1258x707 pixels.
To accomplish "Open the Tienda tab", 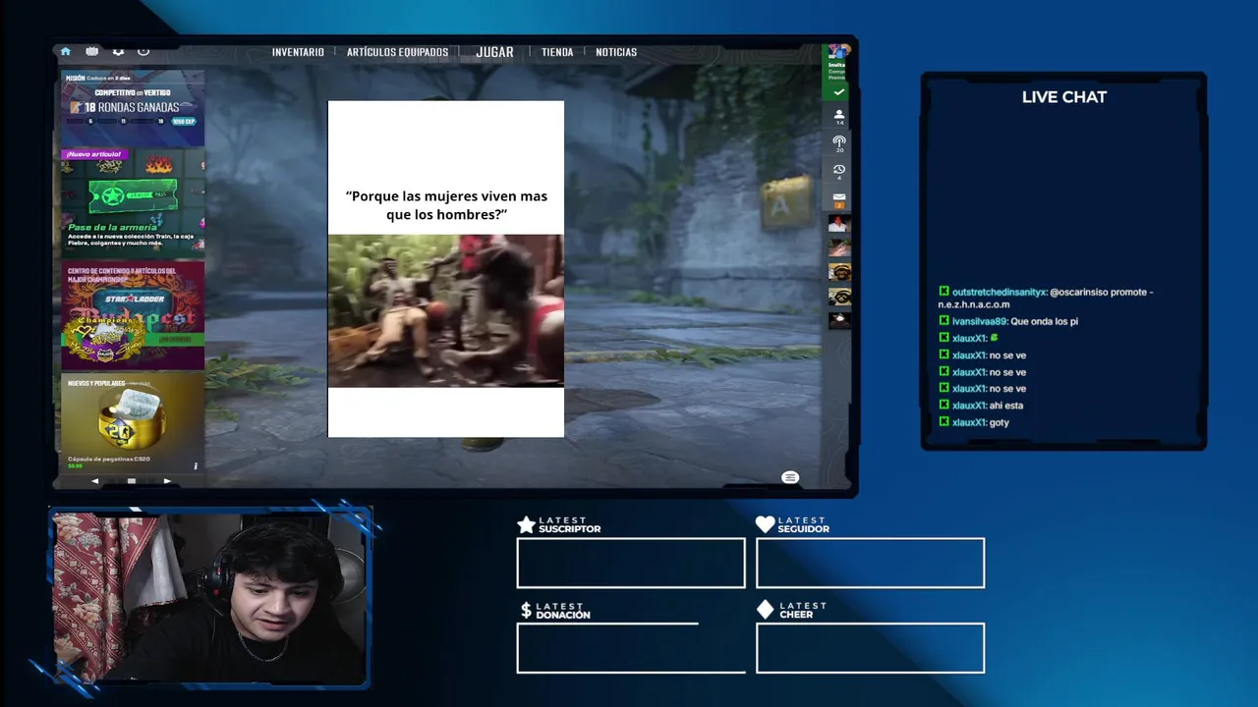I will click(x=557, y=52).
